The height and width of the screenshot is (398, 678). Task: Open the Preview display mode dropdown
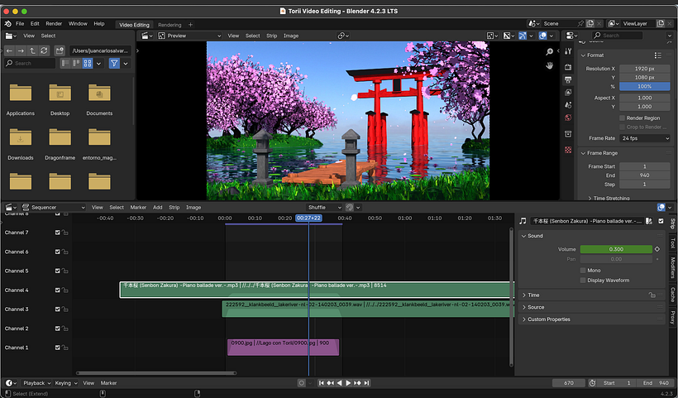(190, 36)
